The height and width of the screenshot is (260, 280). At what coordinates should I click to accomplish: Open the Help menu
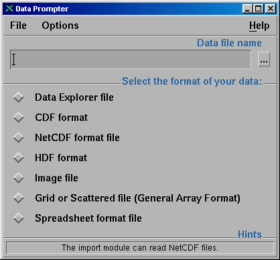pyautogui.click(x=259, y=26)
